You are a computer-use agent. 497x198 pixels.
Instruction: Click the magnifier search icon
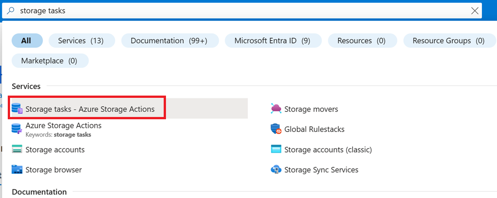[x=11, y=10]
